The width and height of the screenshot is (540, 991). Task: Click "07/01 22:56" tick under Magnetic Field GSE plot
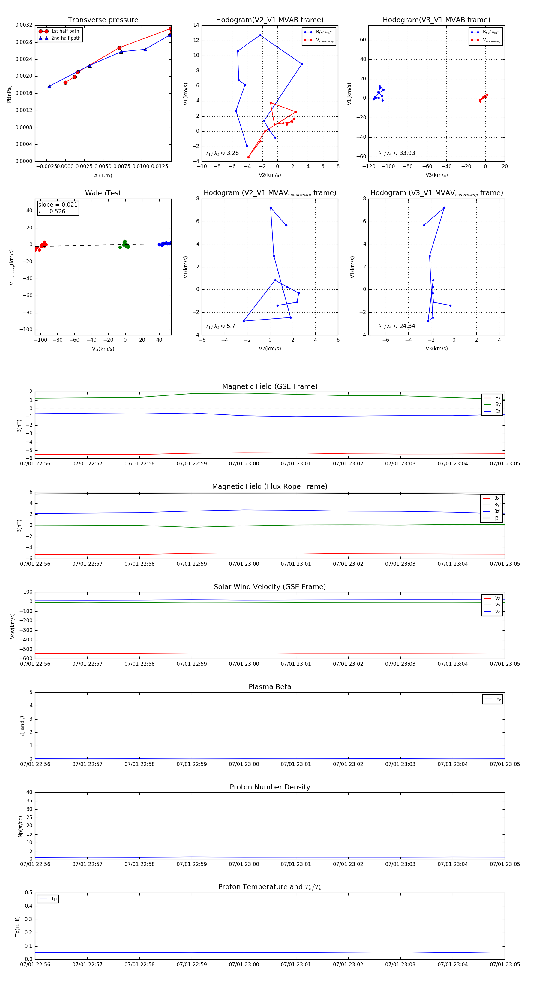35,464
